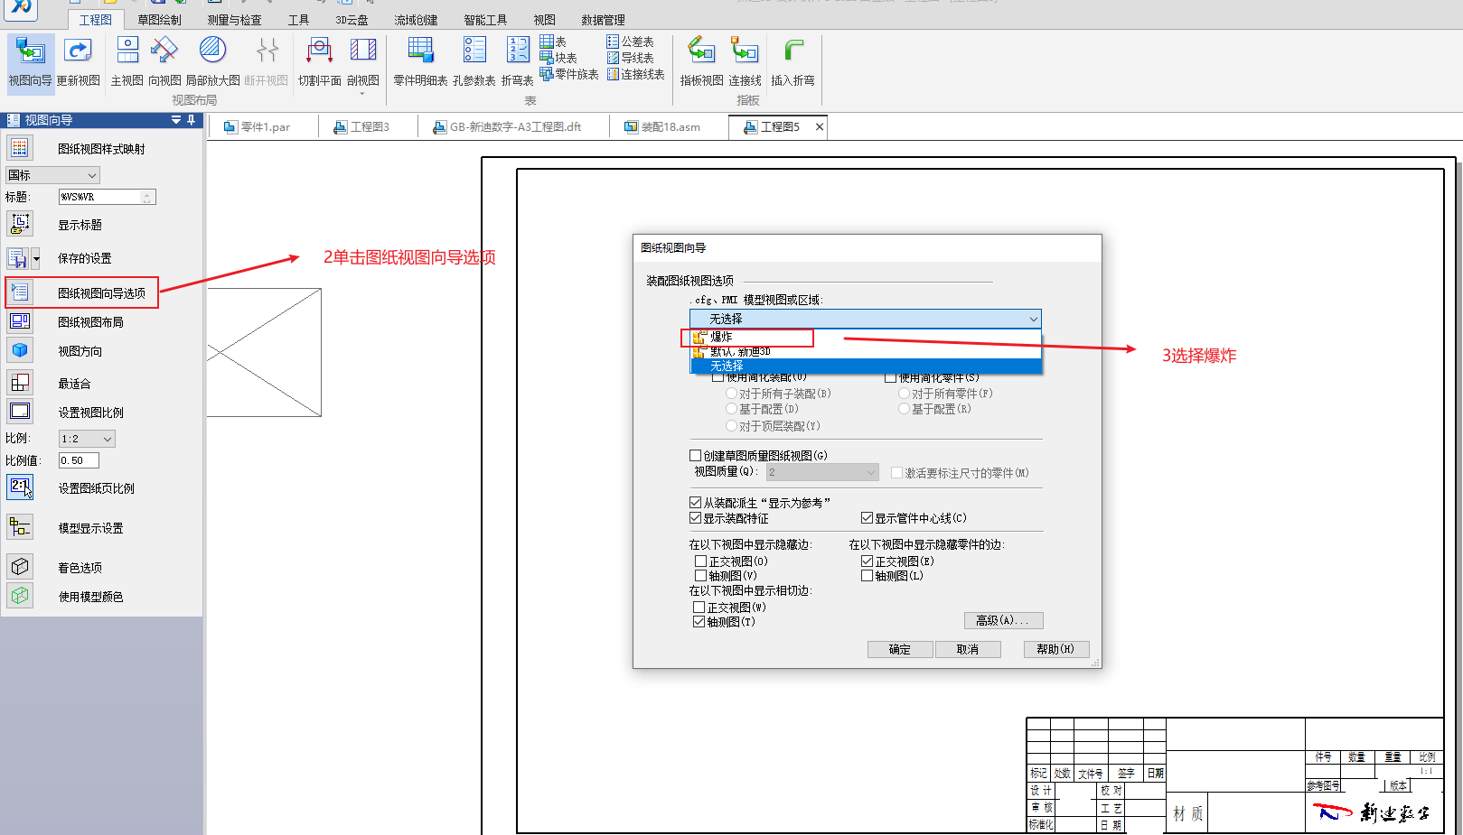The image size is (1463, 835).
Task: Click the 零件族表 family table item
Action: pos(569,74)
